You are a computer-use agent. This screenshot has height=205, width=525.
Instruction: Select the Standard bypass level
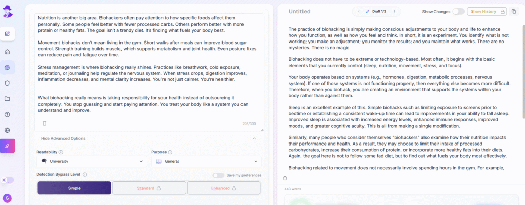pyautogui.click(x=149, y=188)
